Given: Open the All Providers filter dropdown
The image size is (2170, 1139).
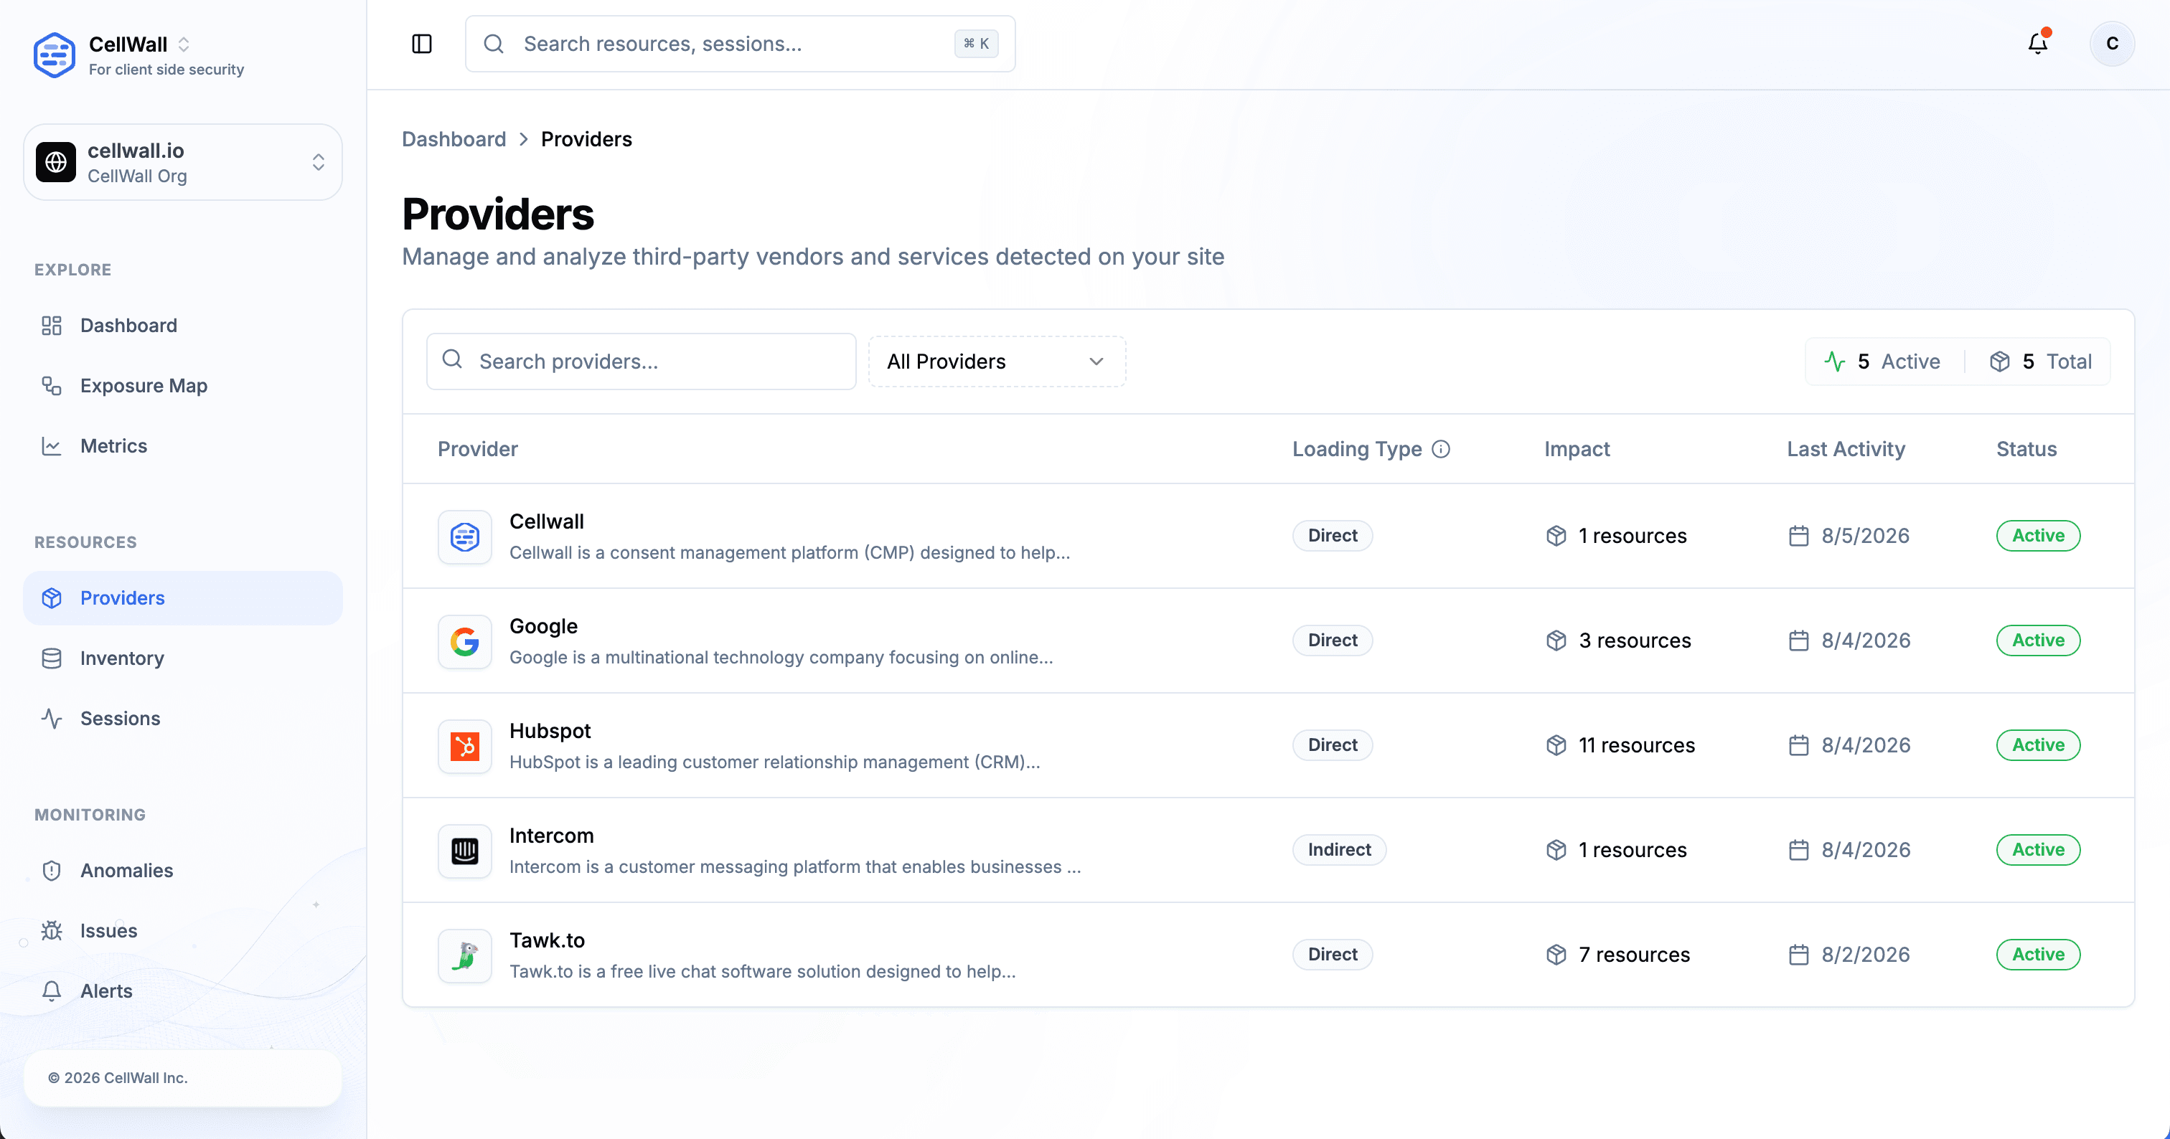Looking at the screenshot, I should tap(997, 361).
